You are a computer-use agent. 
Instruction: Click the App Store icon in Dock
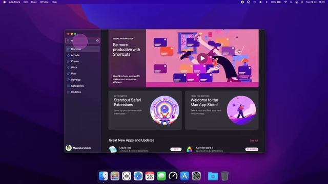184,176
